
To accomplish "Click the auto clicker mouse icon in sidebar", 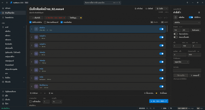I will (3, 17).
